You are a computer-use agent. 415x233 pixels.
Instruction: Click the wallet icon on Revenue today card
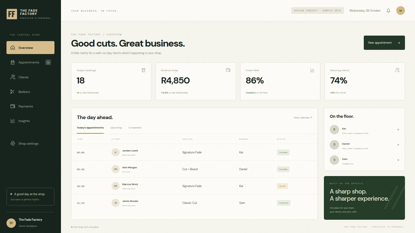tap(228, 70)
